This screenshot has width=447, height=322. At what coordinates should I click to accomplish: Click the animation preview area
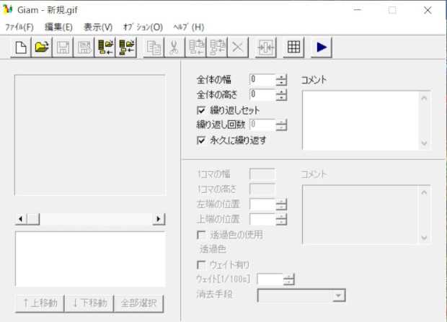90,135
